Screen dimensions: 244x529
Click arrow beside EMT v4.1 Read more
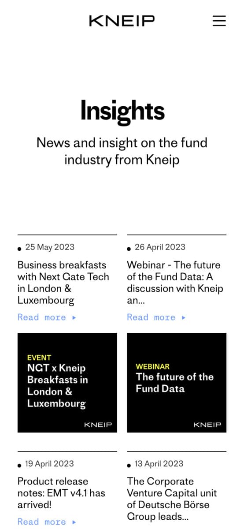click(74, 522)
